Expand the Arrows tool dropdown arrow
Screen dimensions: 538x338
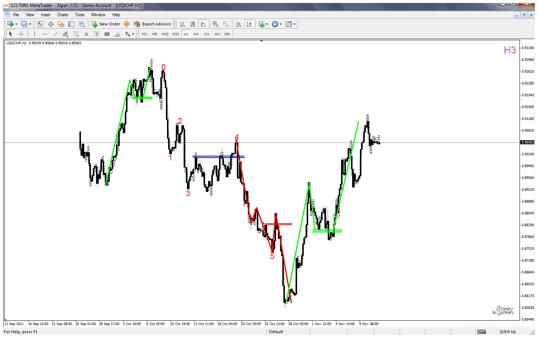click(x=133, y=34)
